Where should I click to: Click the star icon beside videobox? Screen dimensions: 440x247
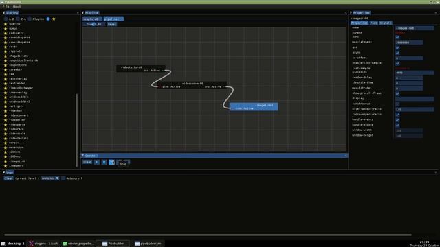click(x=5, y=111)
